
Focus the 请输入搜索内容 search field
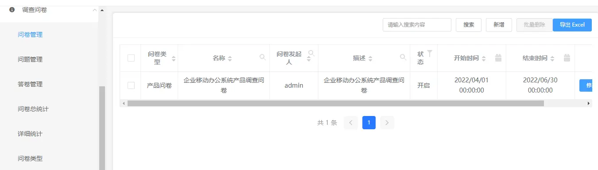tap(417, 25)
